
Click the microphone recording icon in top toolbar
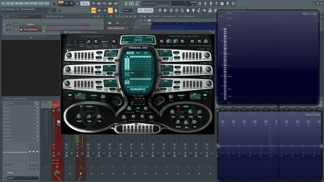[211, 4]
